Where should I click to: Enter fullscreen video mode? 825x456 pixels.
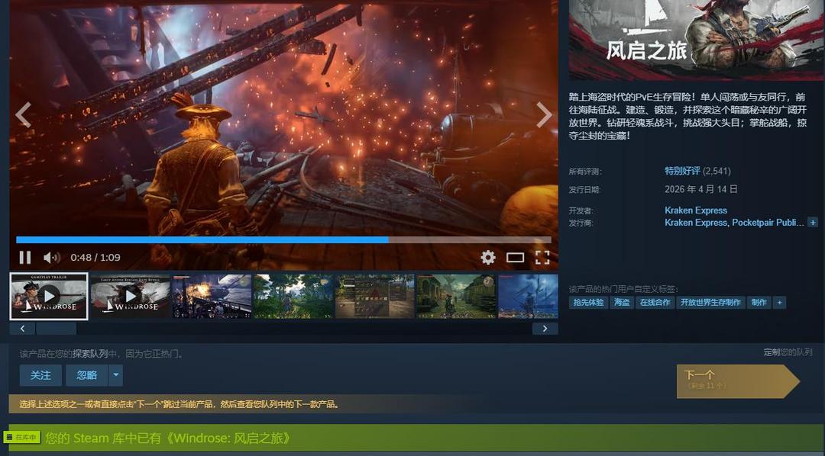click(542, 258)
